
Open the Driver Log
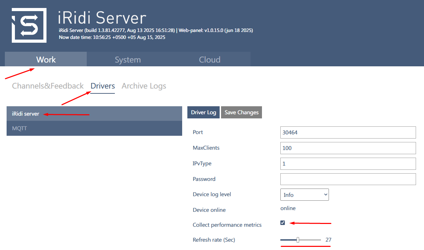click(203, 112)
